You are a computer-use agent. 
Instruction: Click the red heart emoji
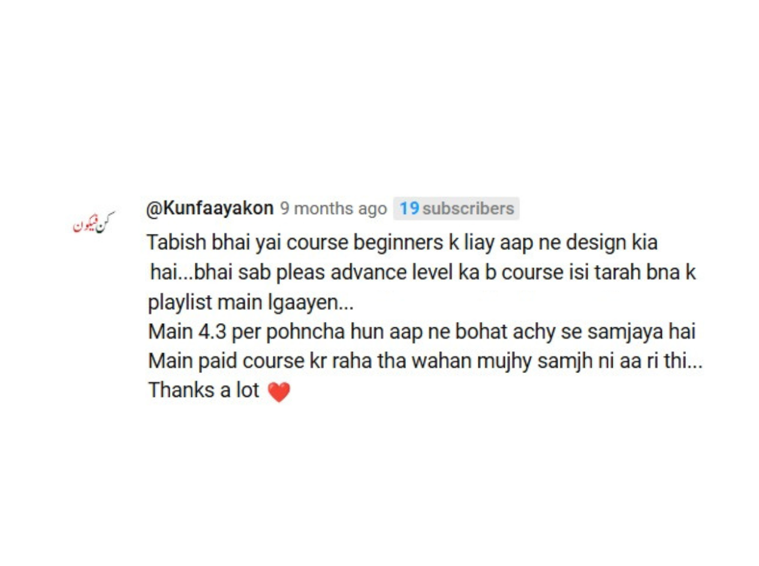(x=278, y=392)
